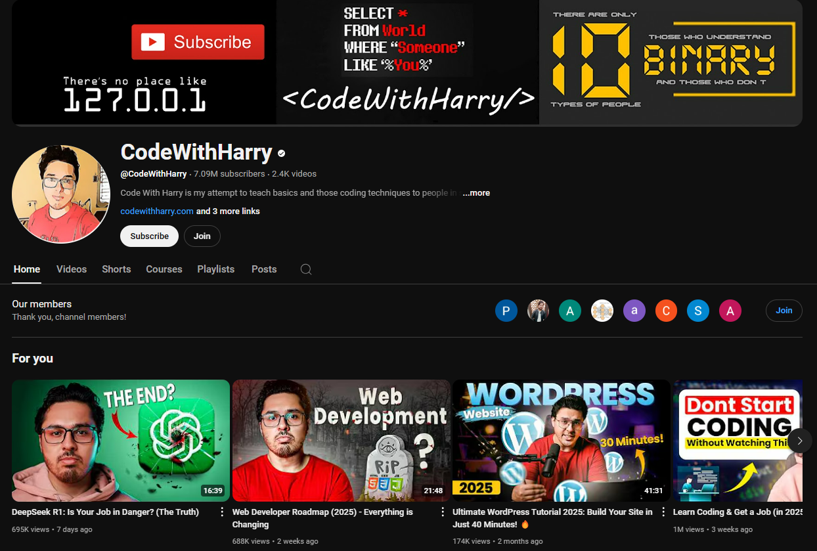
Task: Click '695K views • 7 days ago' text
Action: [52, 529]
